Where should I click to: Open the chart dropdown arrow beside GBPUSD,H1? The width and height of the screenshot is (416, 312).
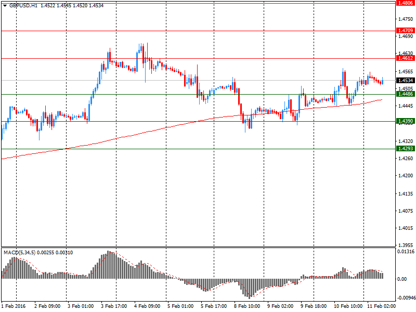(x=5, y=6)
